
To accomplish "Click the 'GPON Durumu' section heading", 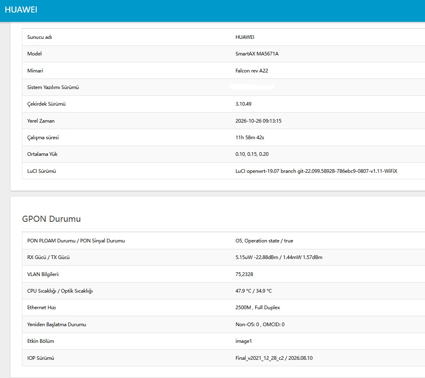I will [51, 219].
